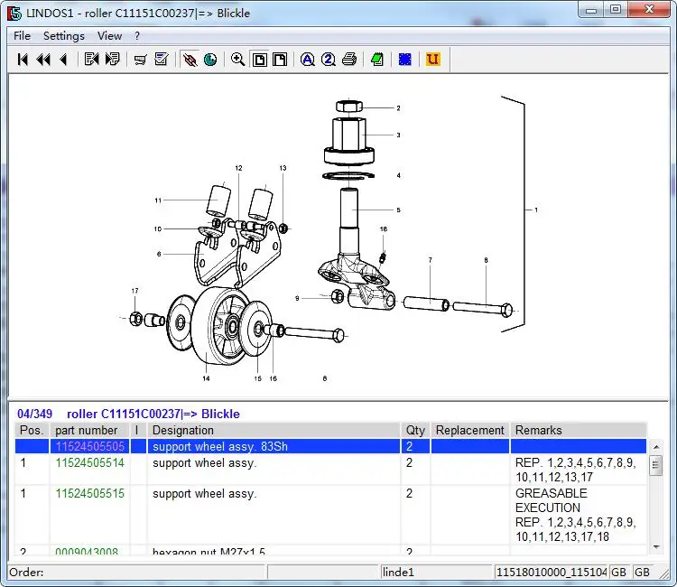Click the double-left rewind arrows icon
The height and width of the screenshot is (587, 677).
[43, 60]
